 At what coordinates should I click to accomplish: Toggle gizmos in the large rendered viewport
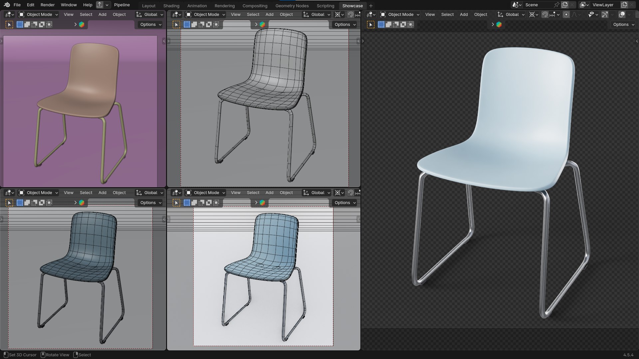605,14
